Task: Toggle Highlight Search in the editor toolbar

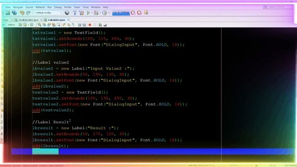Action: click(x=54, y=25)
